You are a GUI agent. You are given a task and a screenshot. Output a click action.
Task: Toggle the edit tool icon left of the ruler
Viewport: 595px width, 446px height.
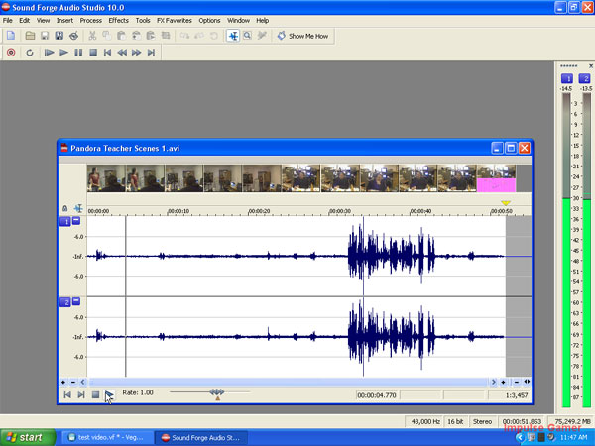pyautogui.click(x=78, y=208)
